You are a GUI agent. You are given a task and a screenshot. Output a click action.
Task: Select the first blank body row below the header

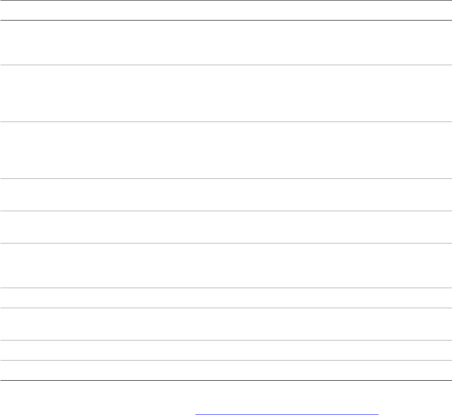226,43
